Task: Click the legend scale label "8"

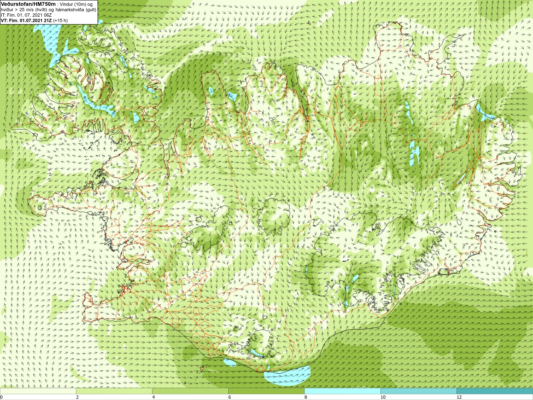Action: 306,397
